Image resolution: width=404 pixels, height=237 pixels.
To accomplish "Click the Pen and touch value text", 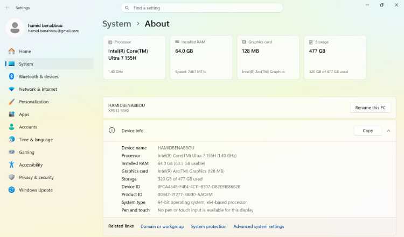I will click(205, 210).
